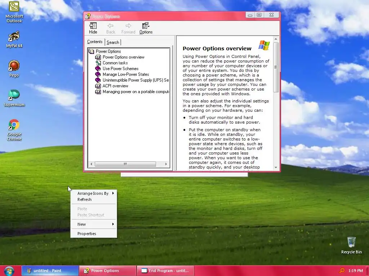Click the Start button orb

click(x=9, y=271)
